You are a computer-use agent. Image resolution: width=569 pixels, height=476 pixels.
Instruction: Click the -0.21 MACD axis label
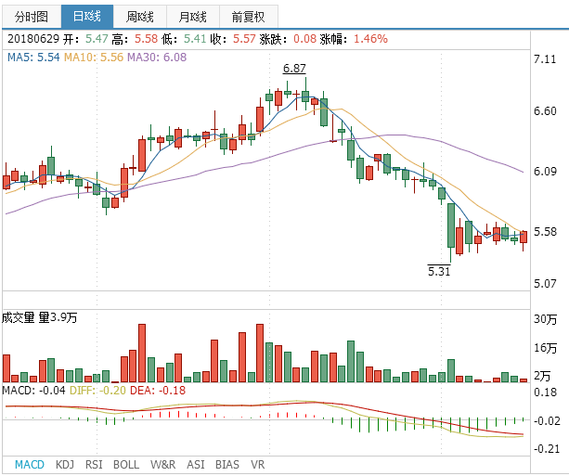point(545,449)
